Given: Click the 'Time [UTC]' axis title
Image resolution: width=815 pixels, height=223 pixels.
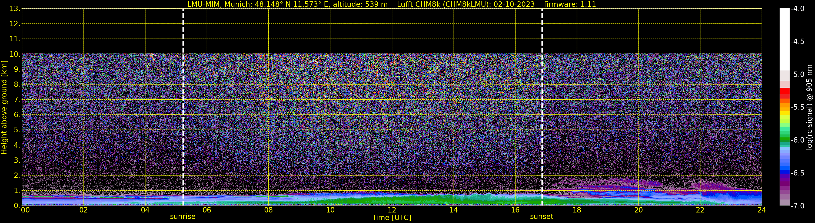Looking at the screenshot, I should (392, 218).
